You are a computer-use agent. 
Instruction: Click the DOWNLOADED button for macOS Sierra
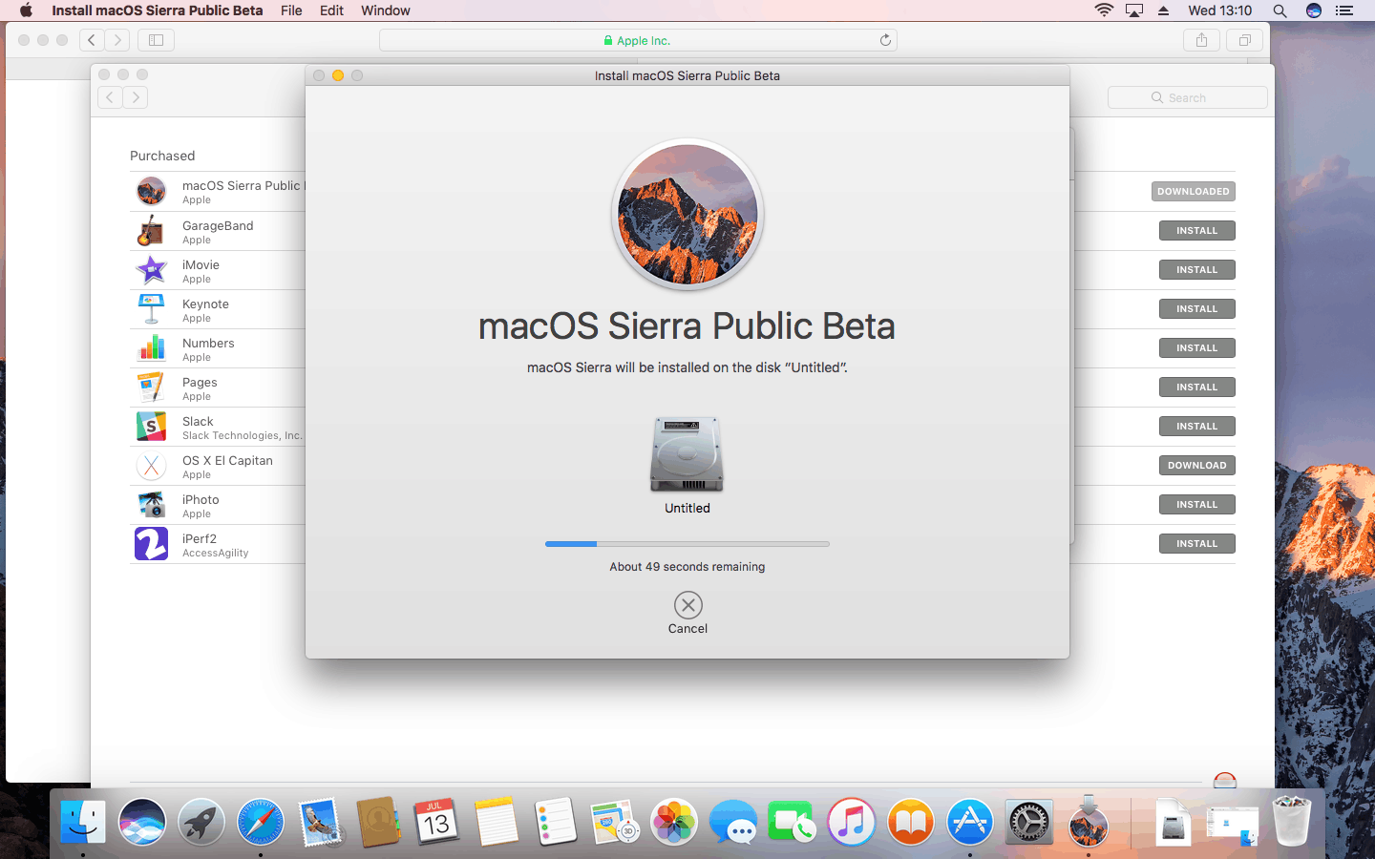tap(1194, 192)
